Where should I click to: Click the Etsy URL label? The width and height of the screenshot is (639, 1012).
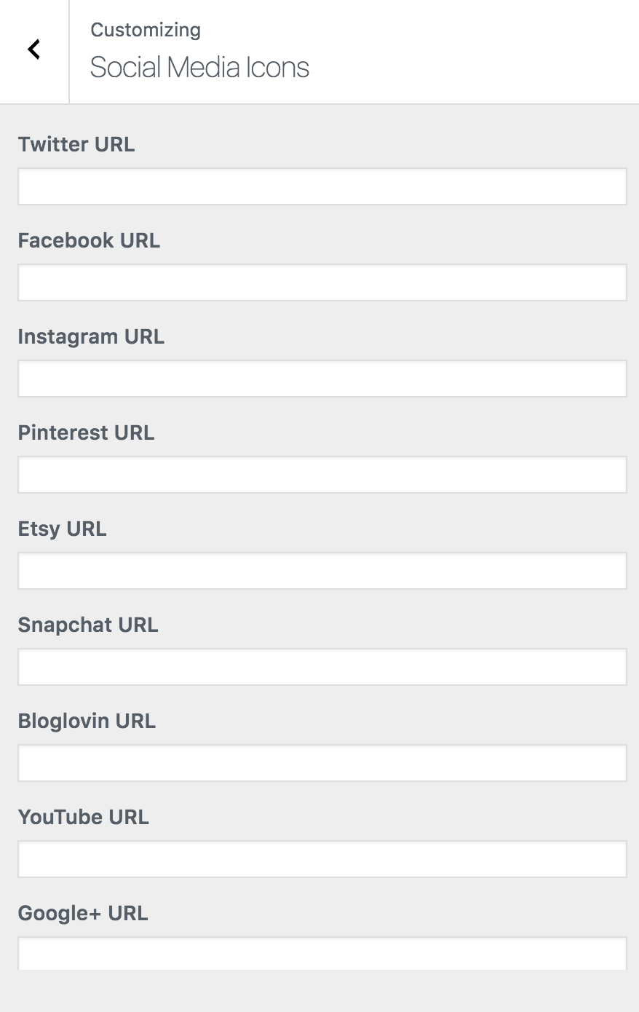62,529
